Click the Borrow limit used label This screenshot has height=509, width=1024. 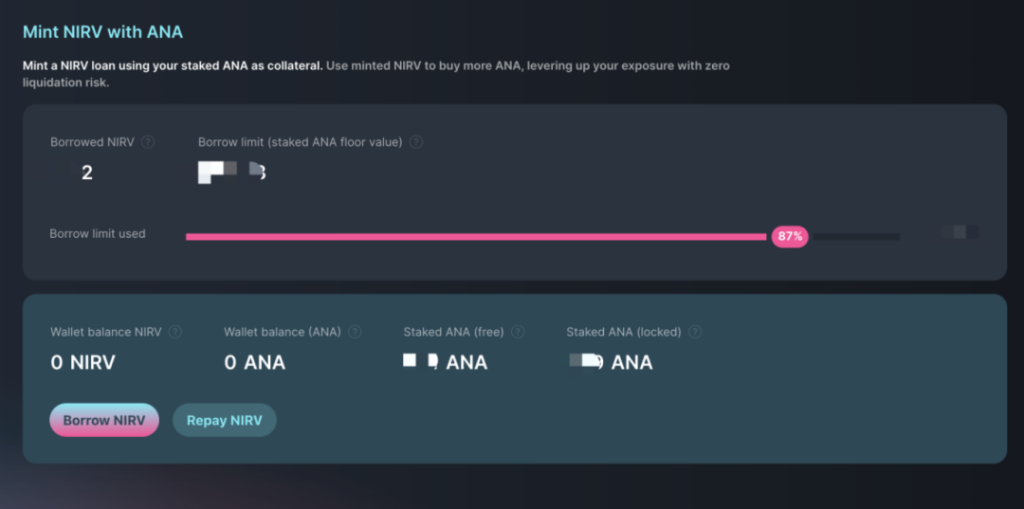98,234
